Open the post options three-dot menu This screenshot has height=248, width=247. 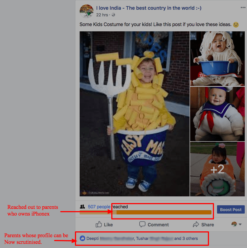243,7
